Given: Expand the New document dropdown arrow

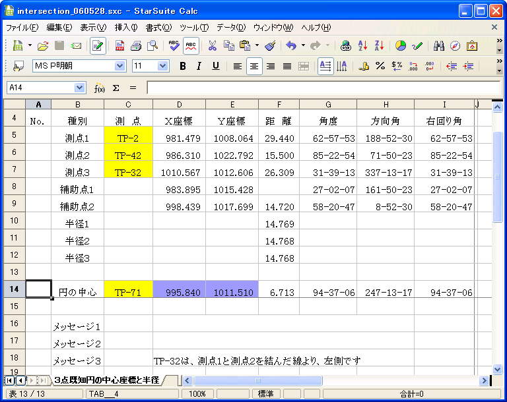Looking at the screenshot, I should click(30, 45).
